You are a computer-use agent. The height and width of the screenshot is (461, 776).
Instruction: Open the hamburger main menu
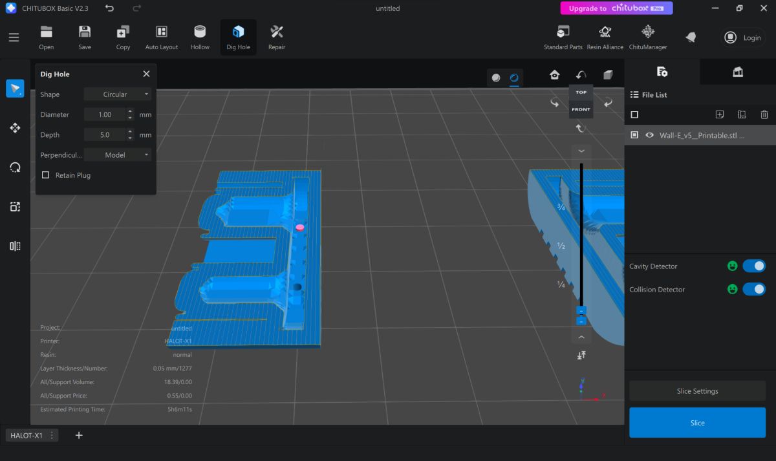point(14,37)
